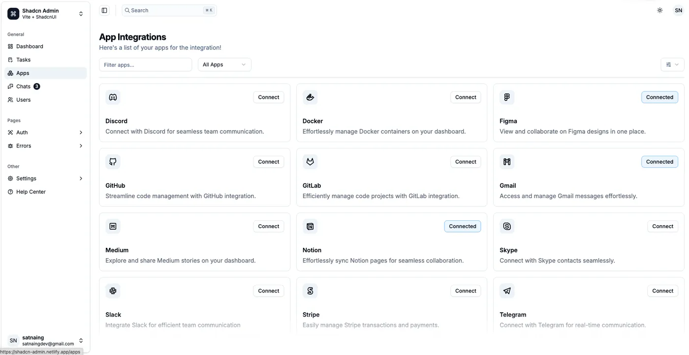
Task: Click the Medium logo icon
Action: click(113, 226)
